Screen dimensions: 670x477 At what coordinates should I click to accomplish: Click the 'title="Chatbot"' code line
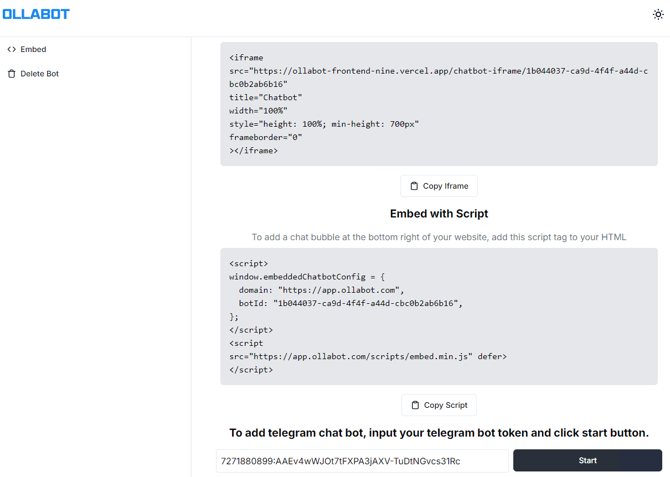tap(266, 97)
